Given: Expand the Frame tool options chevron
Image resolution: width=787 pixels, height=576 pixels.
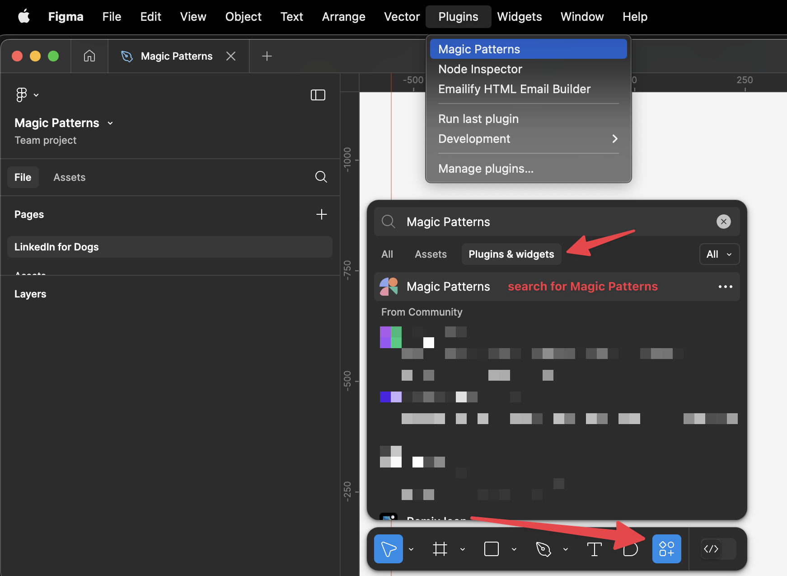Looking at the screenshot, I should [x=463, y=549].
